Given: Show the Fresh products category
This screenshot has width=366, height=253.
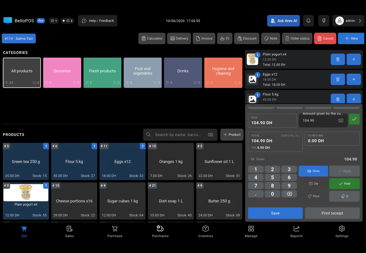Looking at the screenshot, I should (102, 73).
